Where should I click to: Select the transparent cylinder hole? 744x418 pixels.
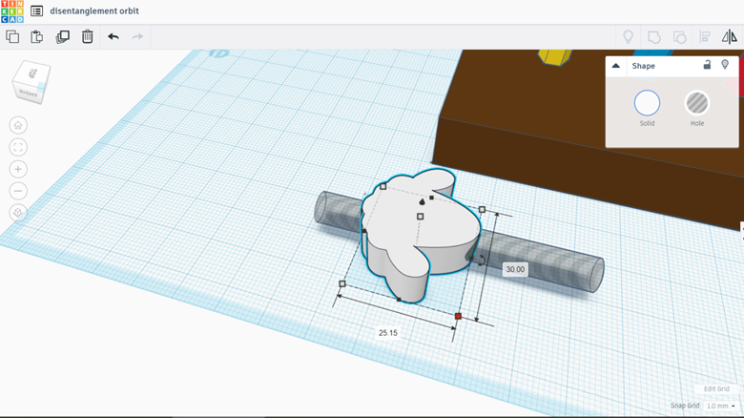point(541,259)
